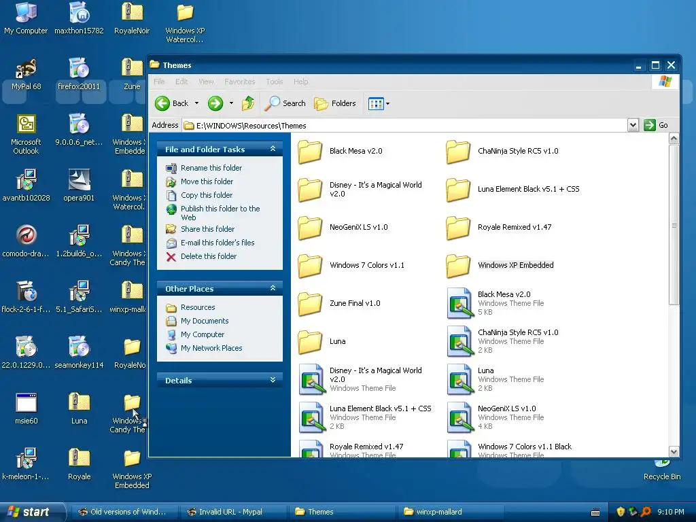Select the Luna Windows Theme File
The width and height of the screenshot is (696, 522).
pyautogui.click(x=459, y=379)
